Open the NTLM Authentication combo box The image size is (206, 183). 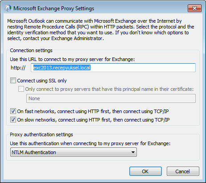pyautogui.click(x=74, y=152)
